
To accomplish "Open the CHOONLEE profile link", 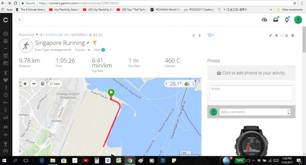I will (x=54, y=35).
